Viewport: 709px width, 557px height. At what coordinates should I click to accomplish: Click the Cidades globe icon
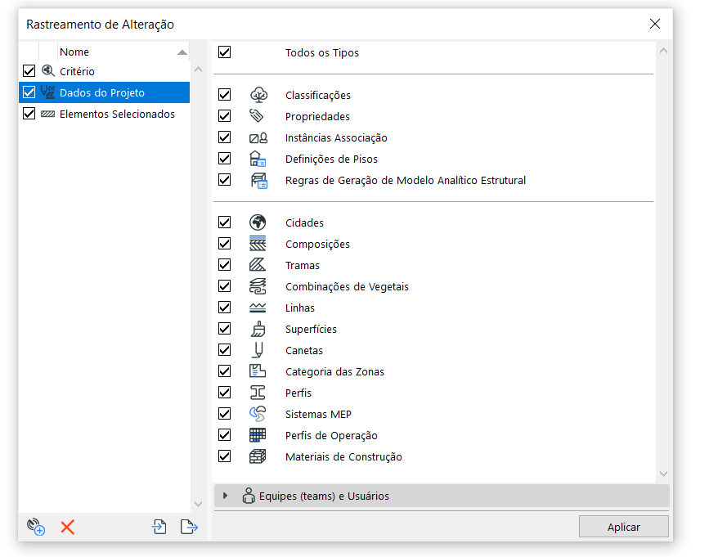click(x=258, y=222)
